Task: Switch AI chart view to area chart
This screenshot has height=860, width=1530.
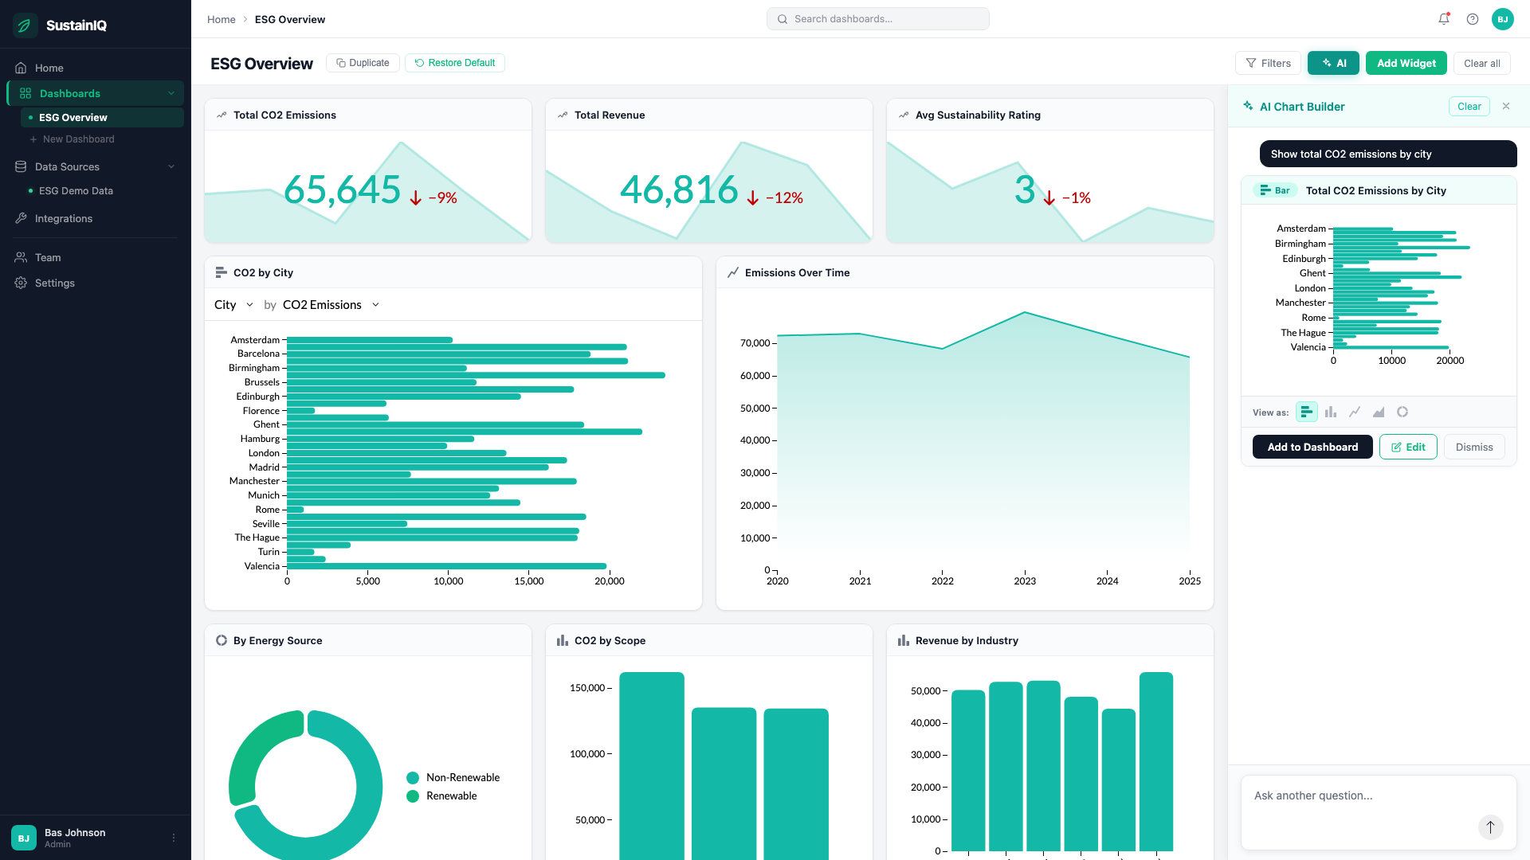Action: point(1379,412)
